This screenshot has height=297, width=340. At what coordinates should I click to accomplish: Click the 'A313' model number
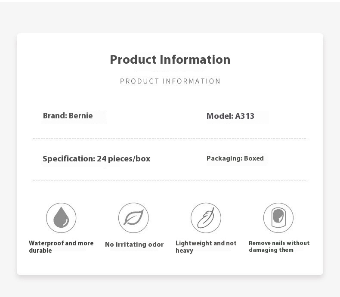[x=244, y=116]
